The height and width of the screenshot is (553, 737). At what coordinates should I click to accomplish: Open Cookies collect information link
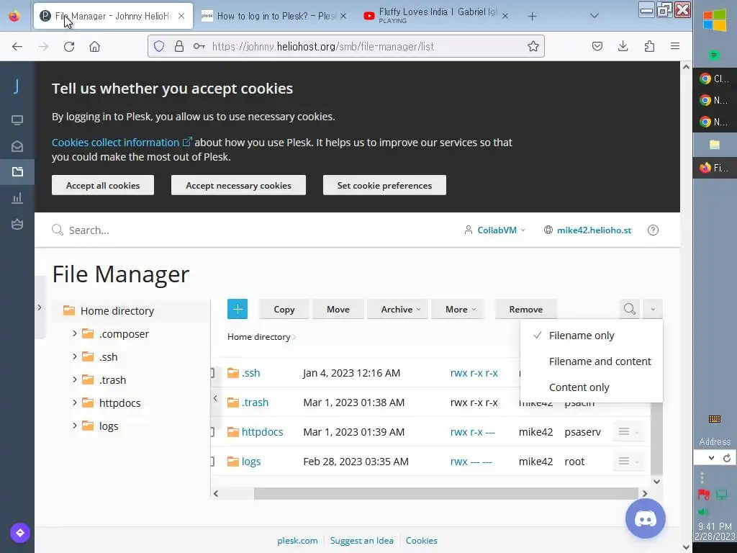[x=122, y=142]
